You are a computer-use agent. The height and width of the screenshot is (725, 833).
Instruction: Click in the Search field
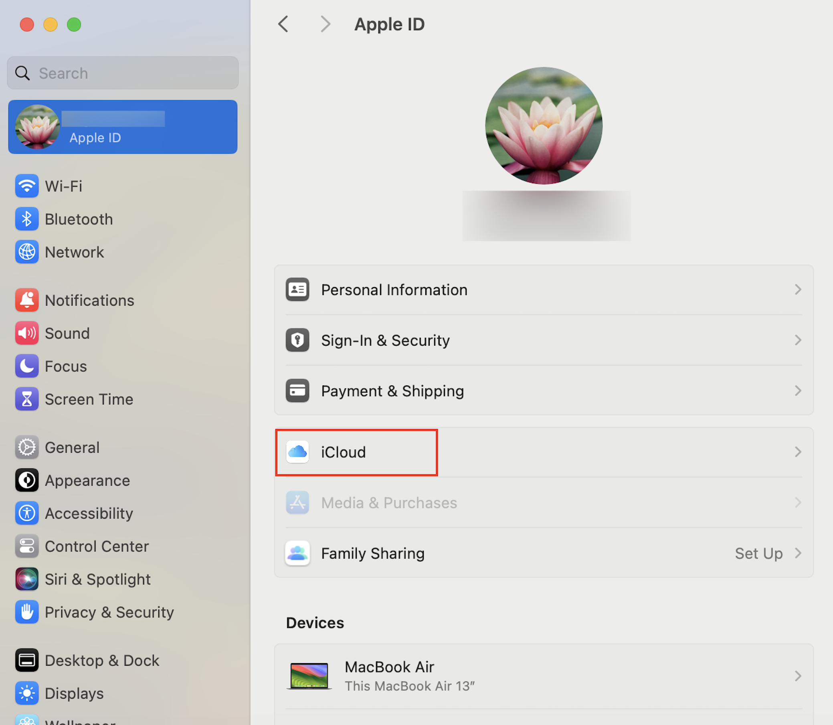click(123, 73)
